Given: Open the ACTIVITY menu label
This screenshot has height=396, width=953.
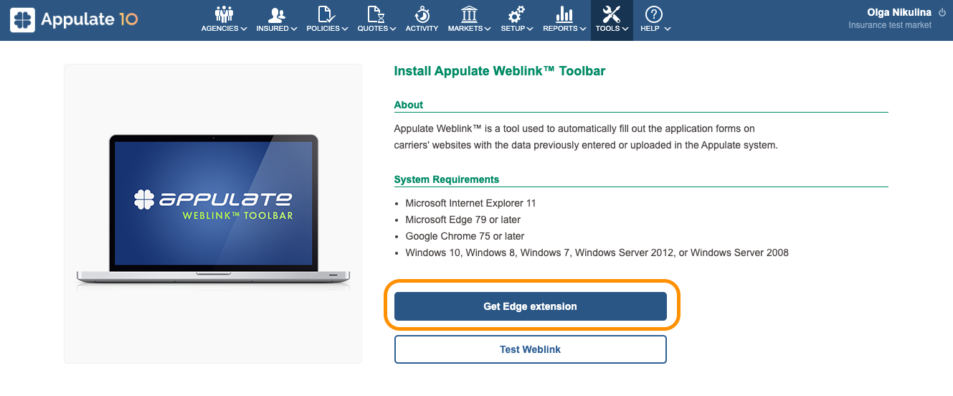Looking at the screenshot, I should click(x=422, y=29).
